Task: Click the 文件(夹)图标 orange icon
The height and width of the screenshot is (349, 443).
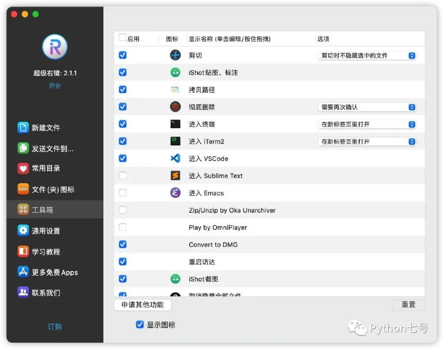Action: pyautogui.click(x=23, y=189)
